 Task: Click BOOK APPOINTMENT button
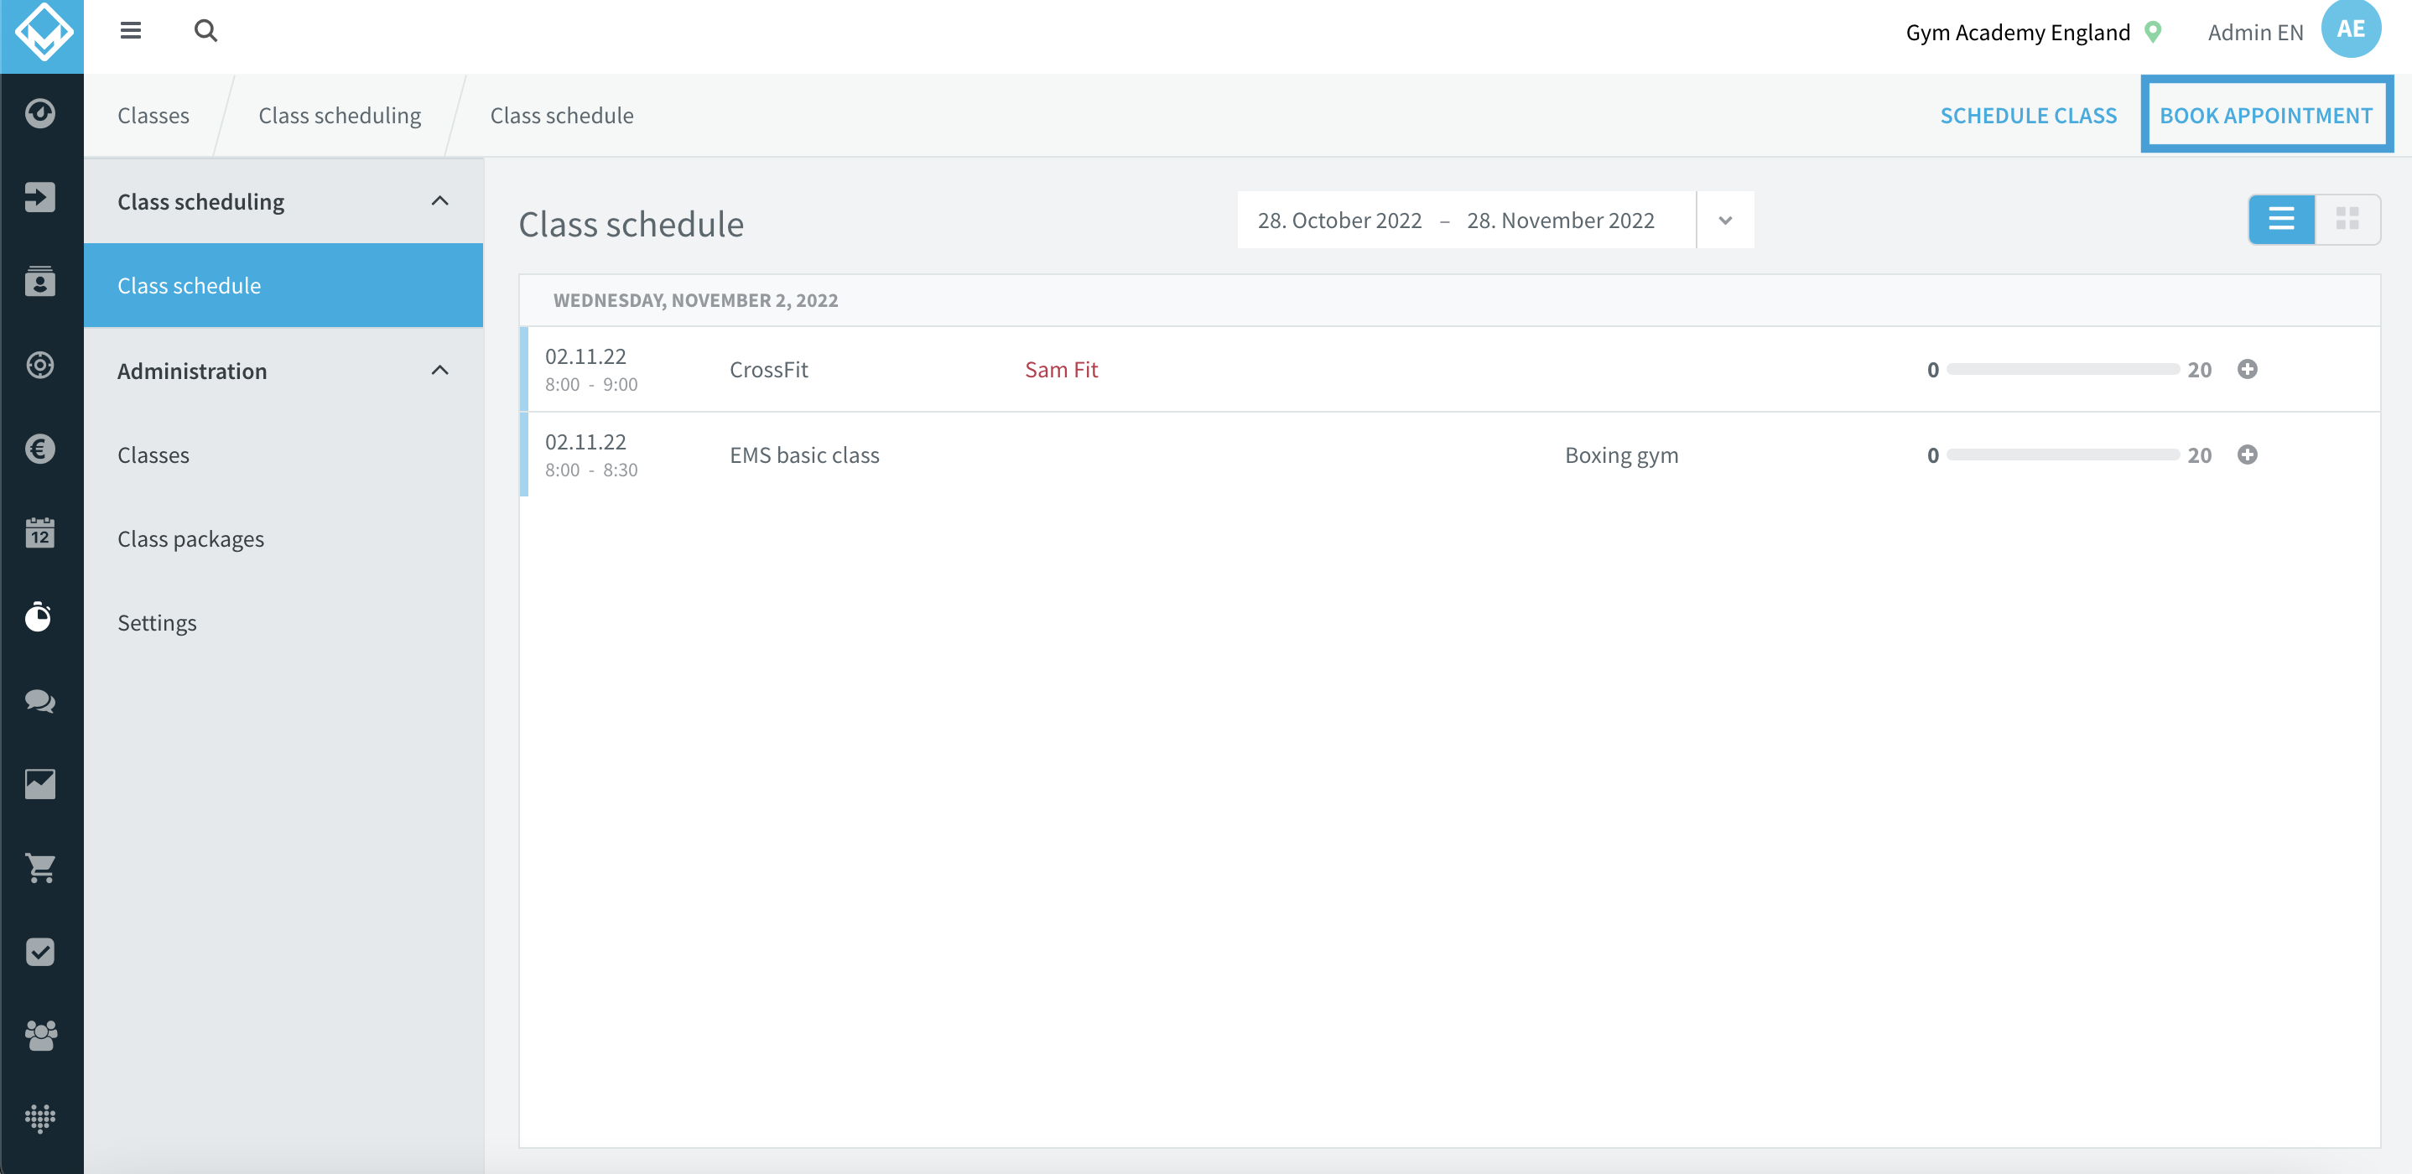pos(2266,115)
